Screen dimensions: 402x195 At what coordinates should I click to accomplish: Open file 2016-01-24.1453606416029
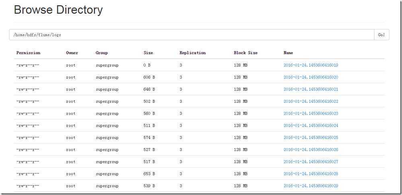coord(311,186)
